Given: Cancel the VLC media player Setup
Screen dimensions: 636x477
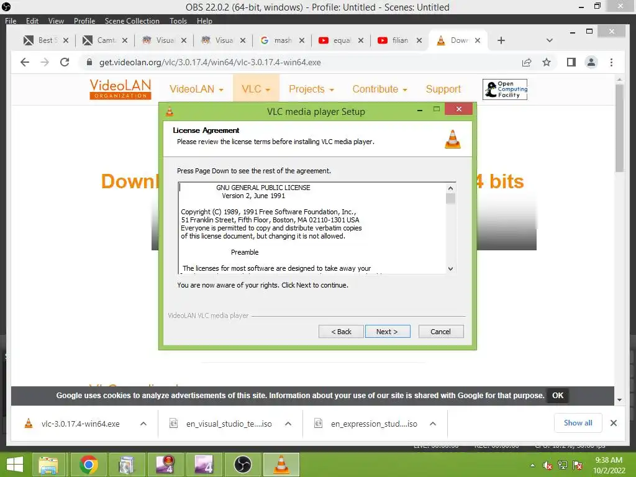Looking at the screenshot, I should point(441,332).
